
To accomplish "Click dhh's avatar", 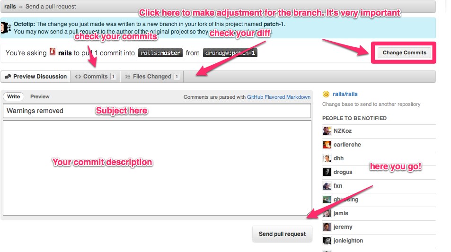I will coord(327,158).
